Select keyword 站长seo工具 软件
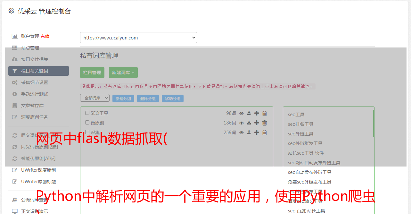This screenshot has height=214, width=411. [306, 153]
